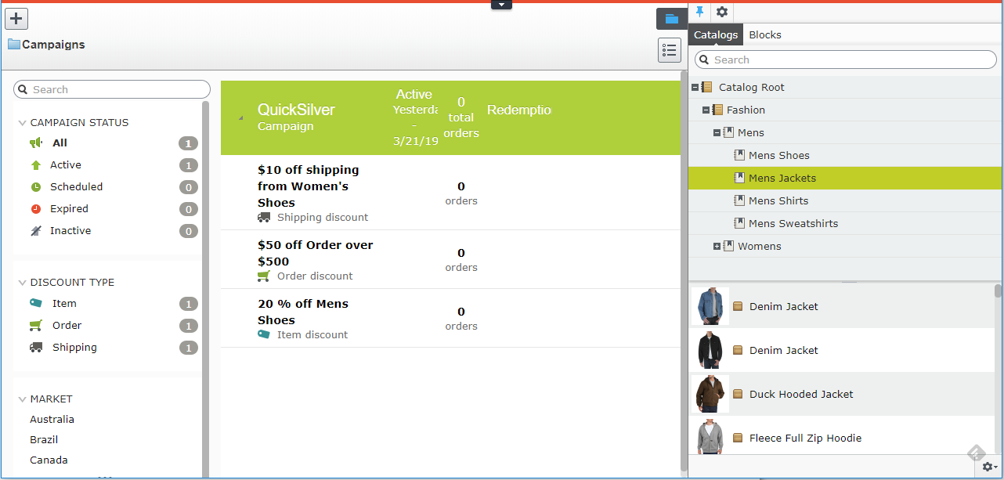Filter campaigns by Expired status
Viewport: 1004px width, 480px height.
[69, 209]
